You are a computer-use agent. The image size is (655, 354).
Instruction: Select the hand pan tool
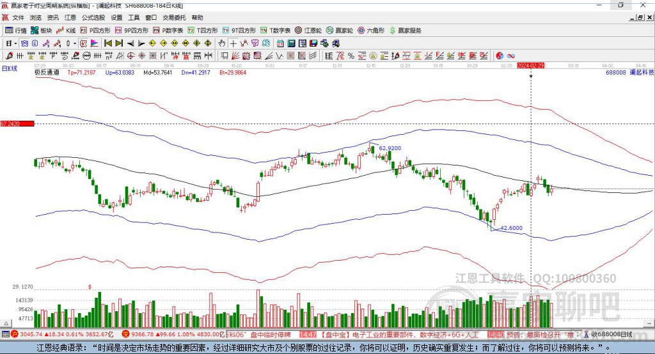222,43
